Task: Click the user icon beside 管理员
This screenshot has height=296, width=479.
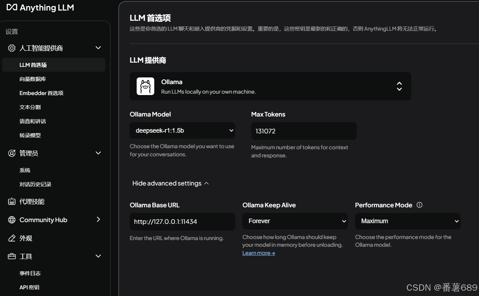Action: click(12, 153)
